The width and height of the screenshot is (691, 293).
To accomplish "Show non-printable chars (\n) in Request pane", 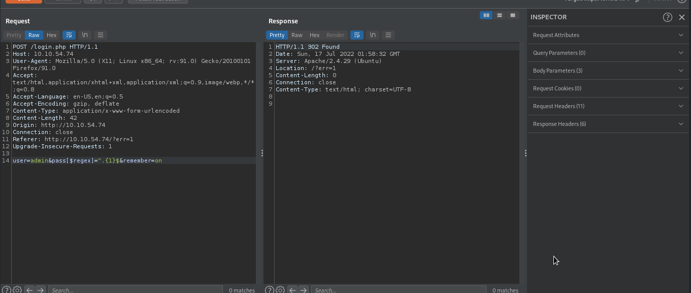I will (85, 35).
